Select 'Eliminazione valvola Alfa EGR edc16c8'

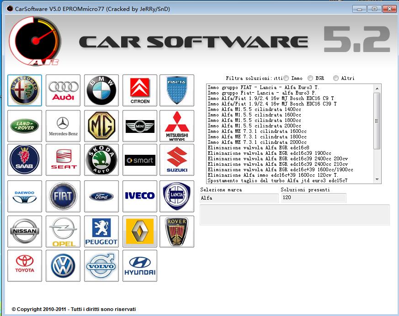pos(258,147)
